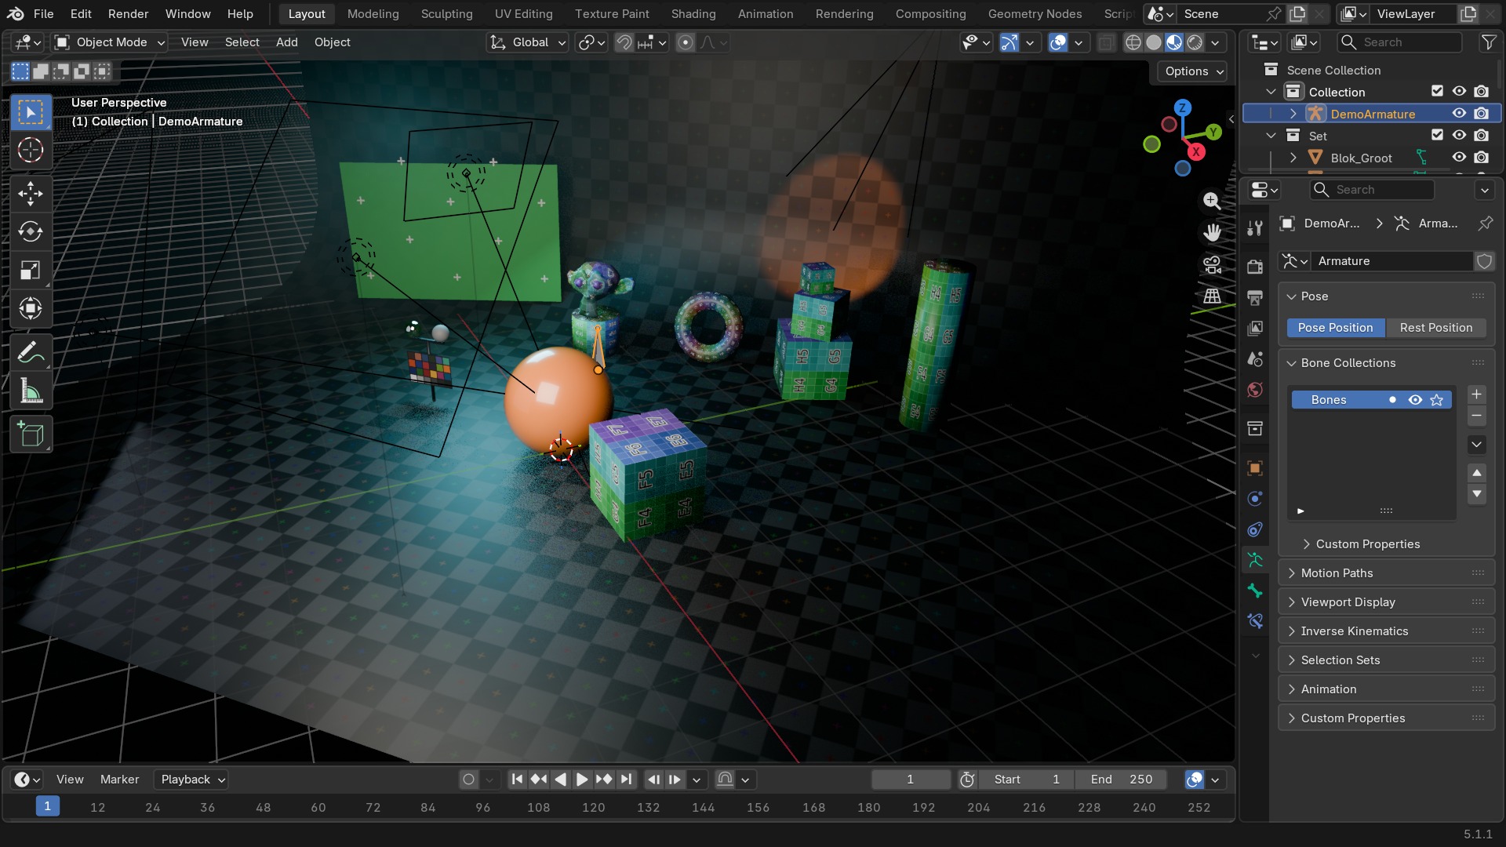Toggle the camera view icon
1506x847 pixels.
[x=1212, y=265]
